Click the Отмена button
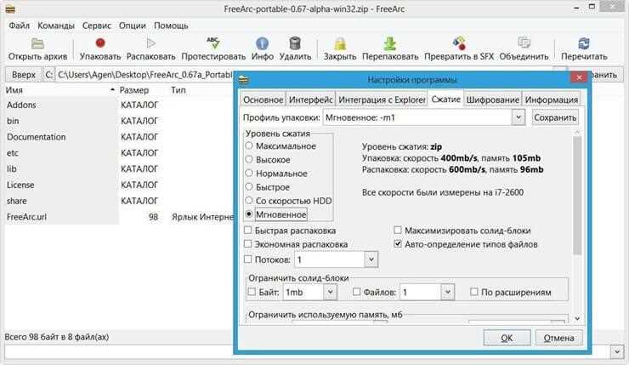 coord(558,338)
